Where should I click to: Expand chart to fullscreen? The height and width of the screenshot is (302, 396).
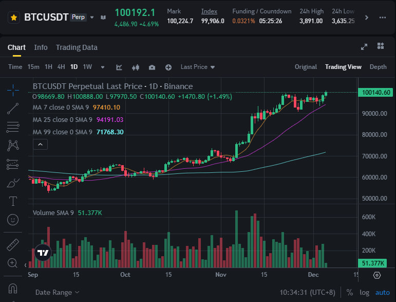tap(364, 47)
